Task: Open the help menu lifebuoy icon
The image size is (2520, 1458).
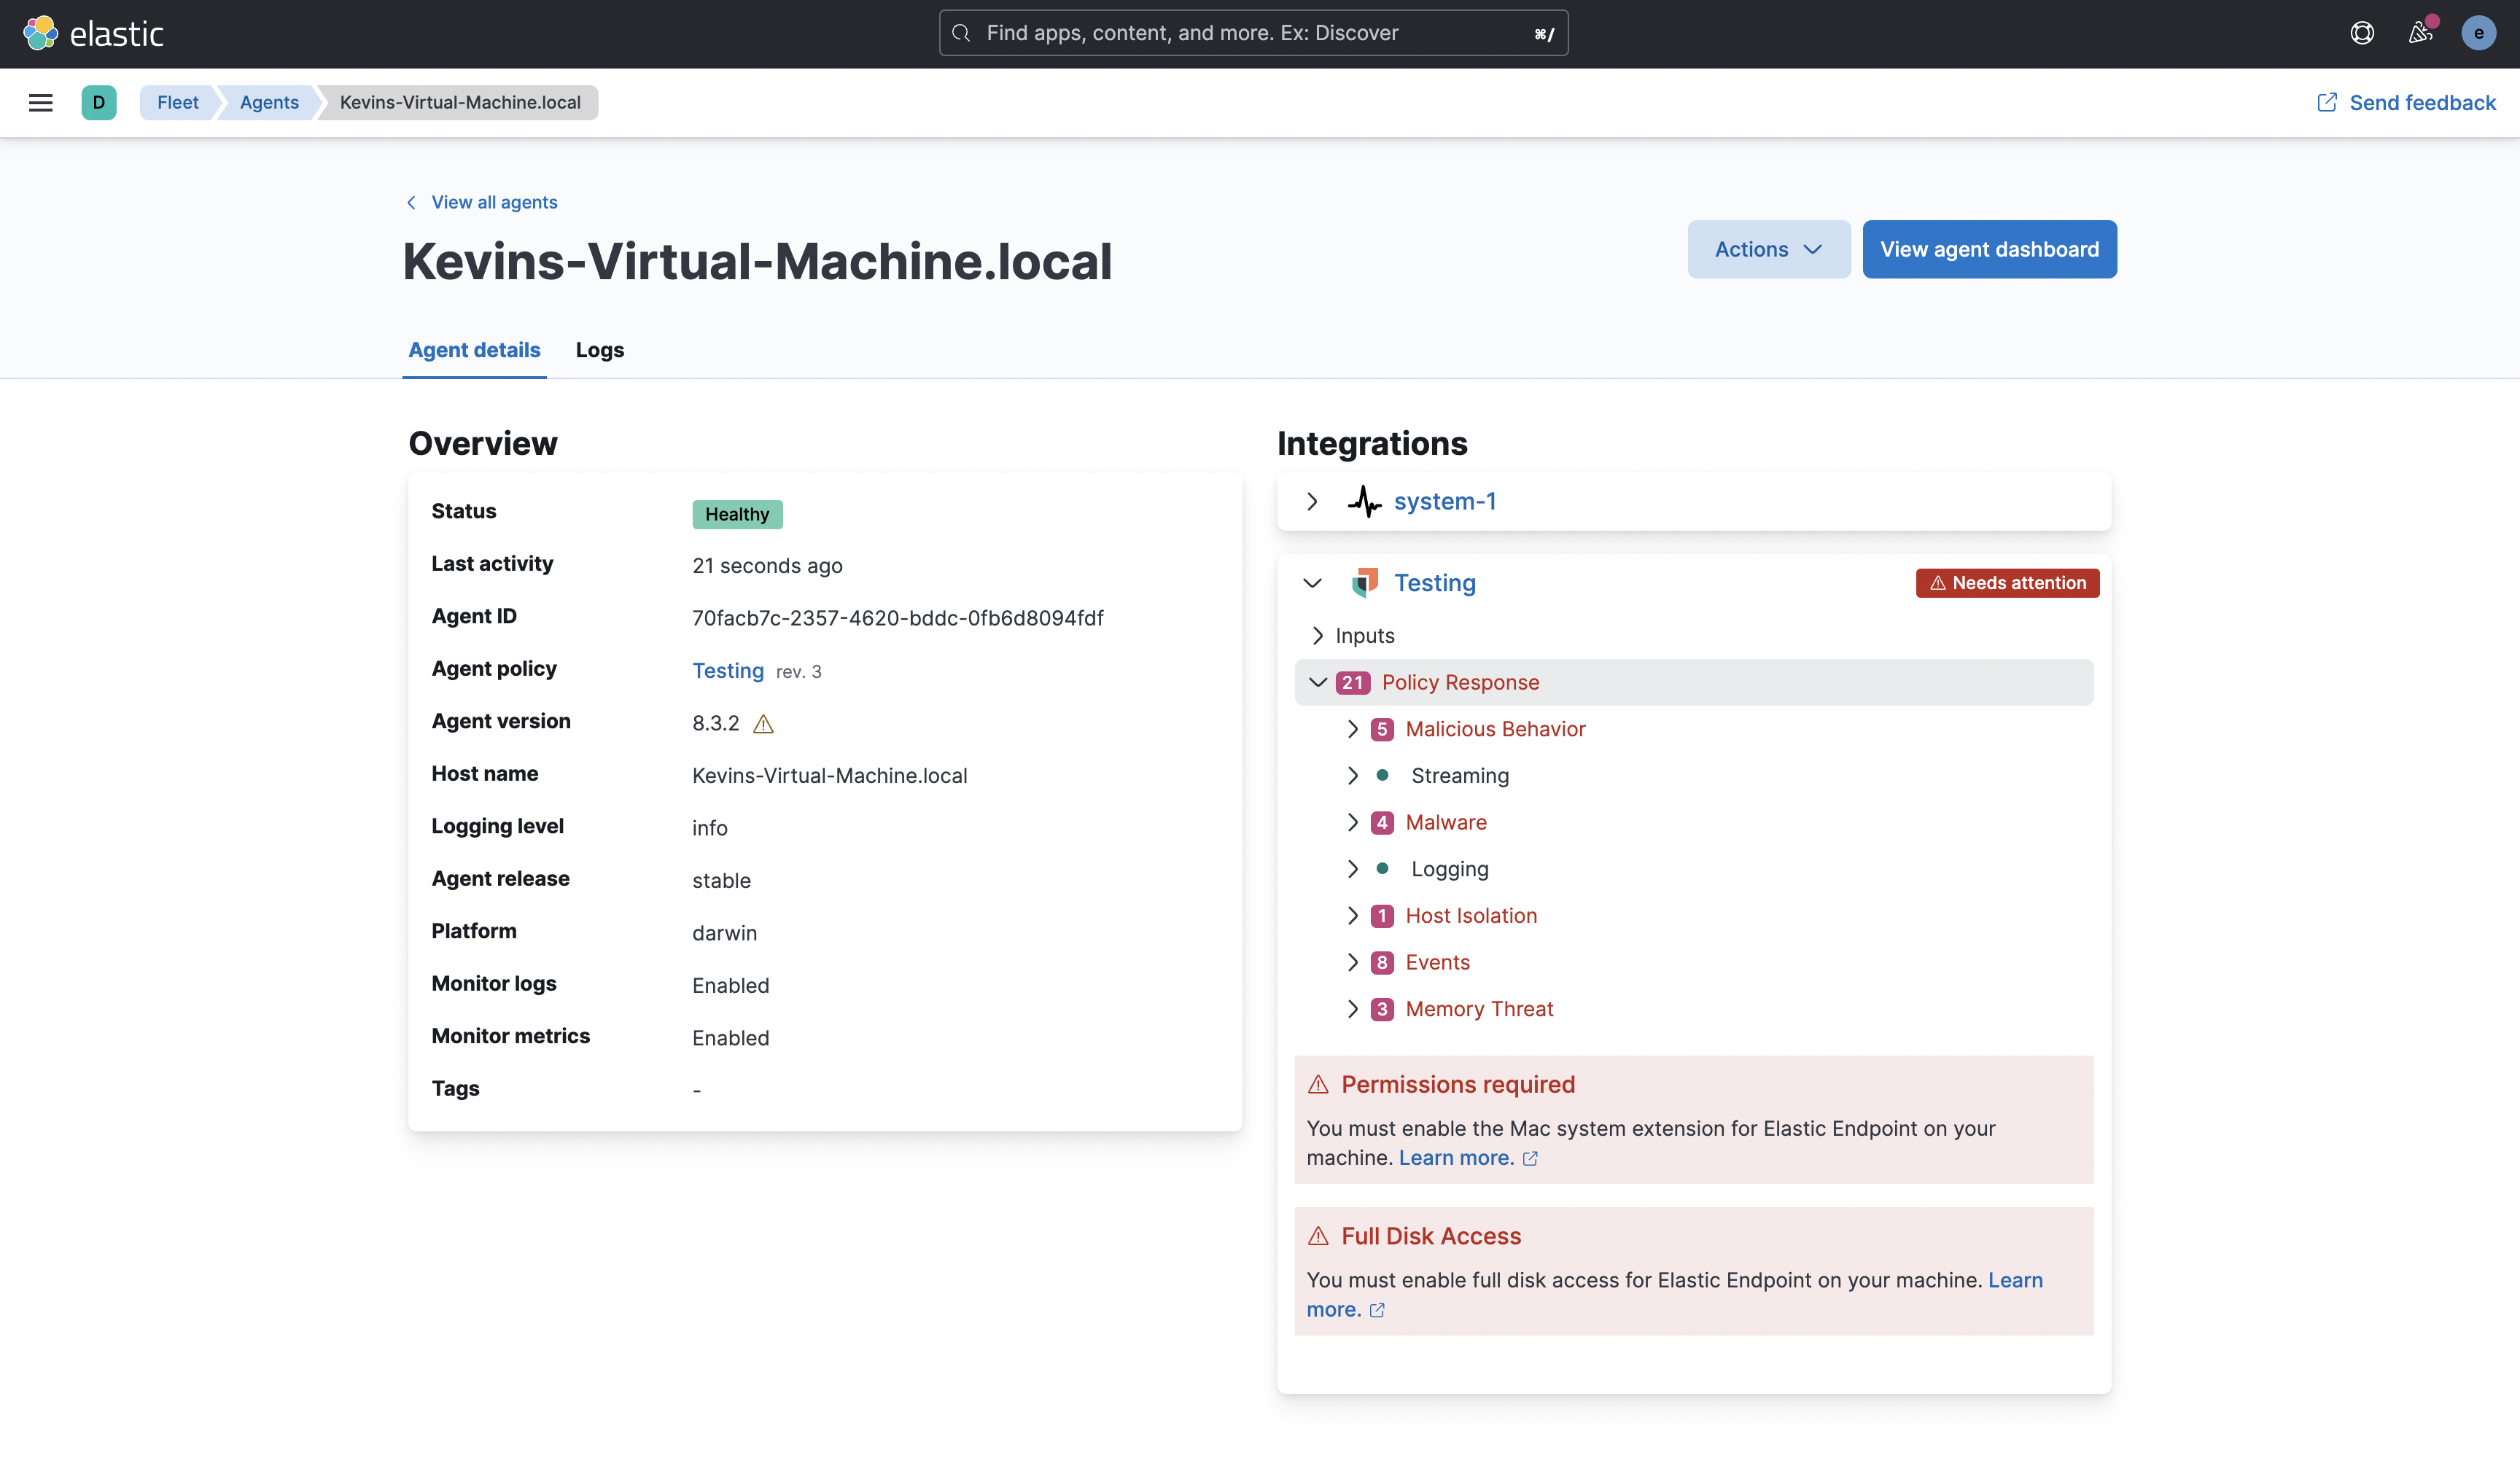Action: click(x=2362, y=33)
